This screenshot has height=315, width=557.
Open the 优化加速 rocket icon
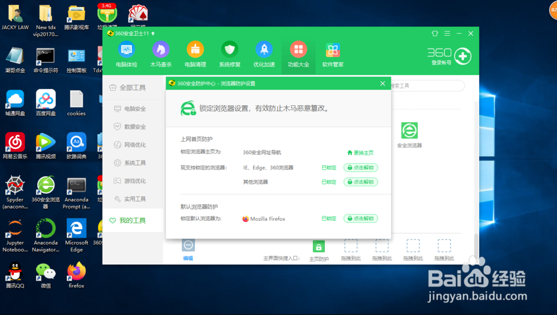(x=264, y=50)
